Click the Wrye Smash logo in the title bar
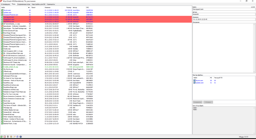Screen dimensions: 256x139 pyautogui.click(x=1, y=1)
